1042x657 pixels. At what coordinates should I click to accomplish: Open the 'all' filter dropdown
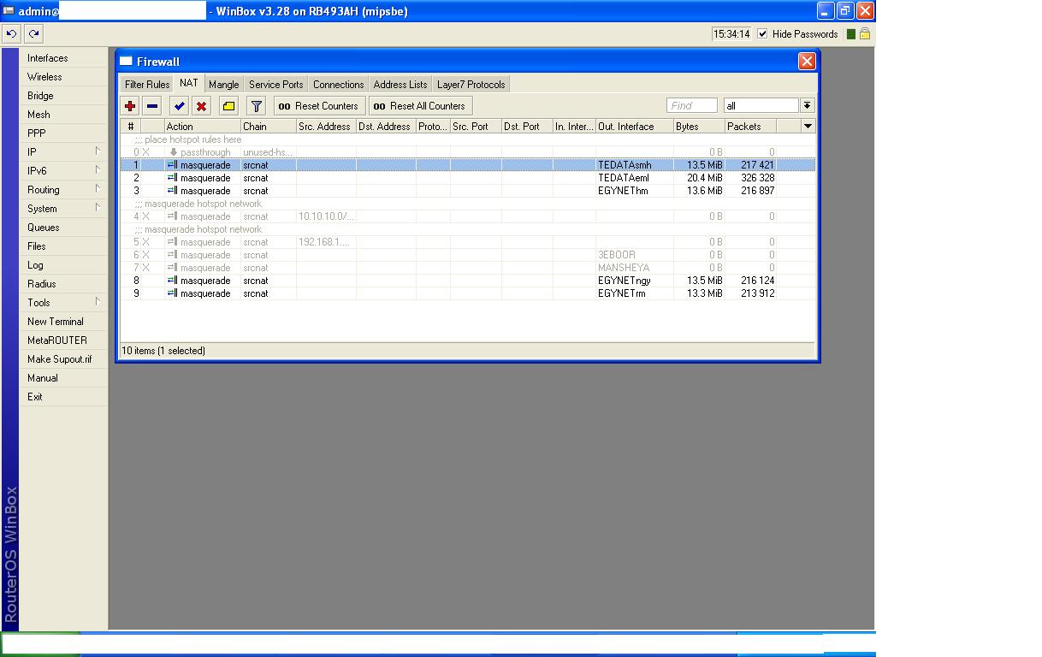(807, 105)
